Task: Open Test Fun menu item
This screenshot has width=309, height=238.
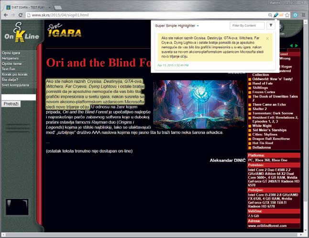Action: click(x=8, y=69)
